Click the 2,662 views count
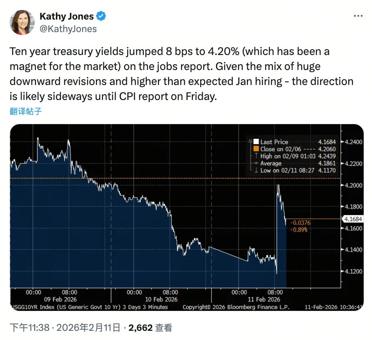 coord(141,328)
